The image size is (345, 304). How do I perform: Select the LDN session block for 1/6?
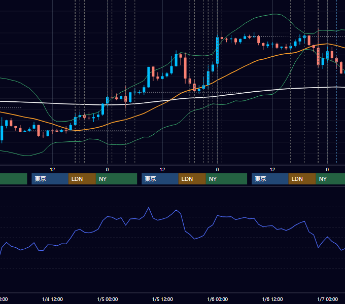(x=302, y=179)
